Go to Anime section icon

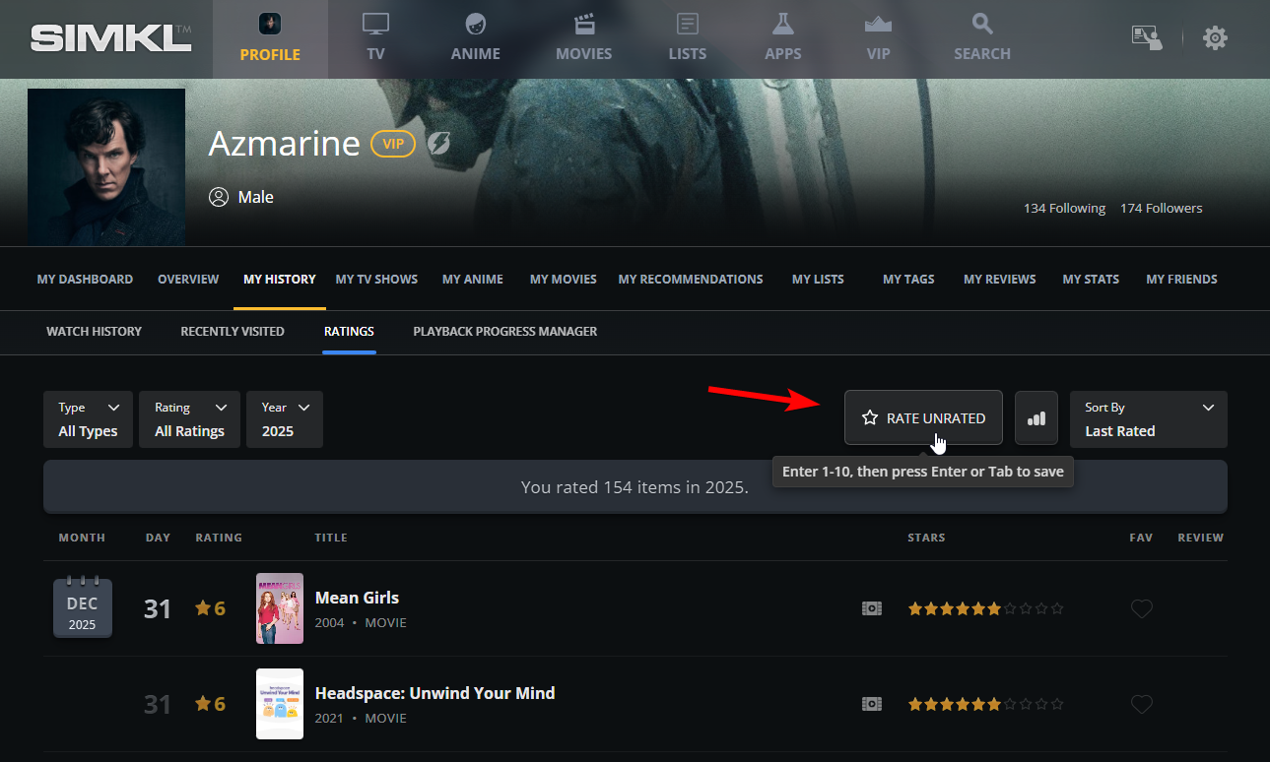pos(475,26)
